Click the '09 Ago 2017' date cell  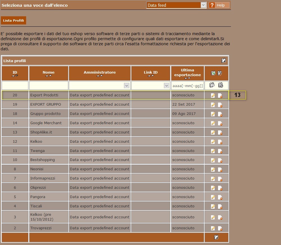pyautogui.click(x=187, y=114)
